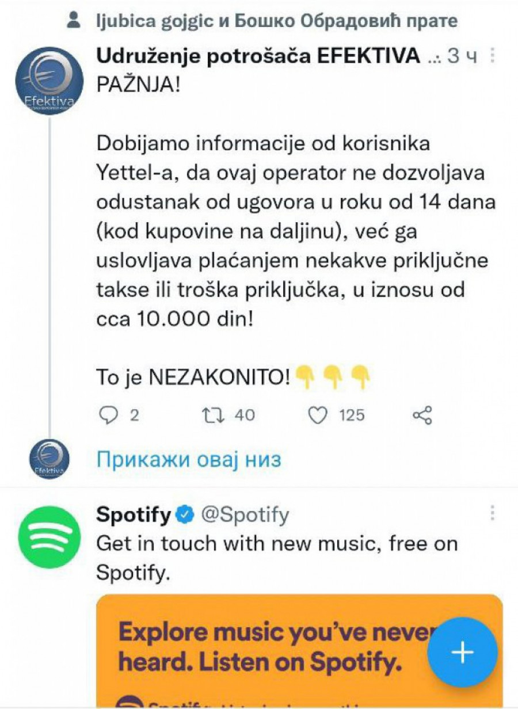The image size is (518, 709).
Task: Like the Yettel warning tweet
Action: [318, 415]
